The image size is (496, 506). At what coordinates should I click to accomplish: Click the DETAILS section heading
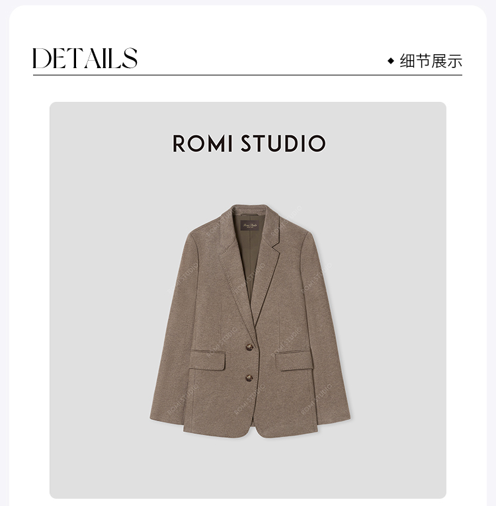85,58
